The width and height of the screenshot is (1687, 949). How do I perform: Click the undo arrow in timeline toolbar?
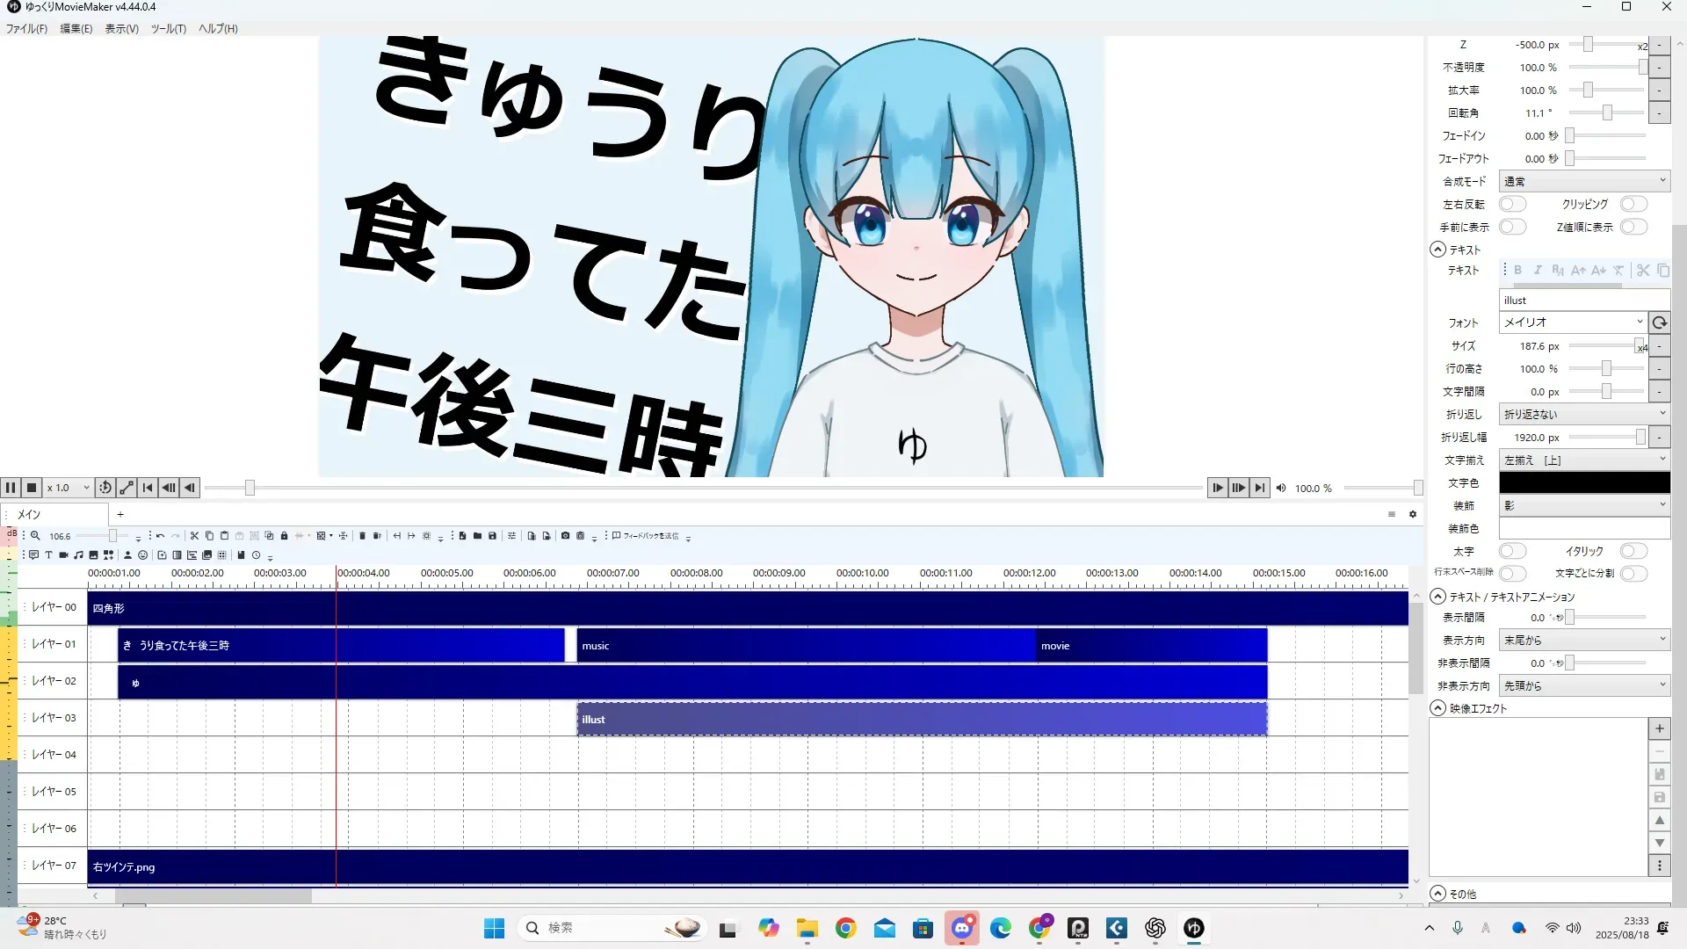pyautogui.click(x=160, y=536)
